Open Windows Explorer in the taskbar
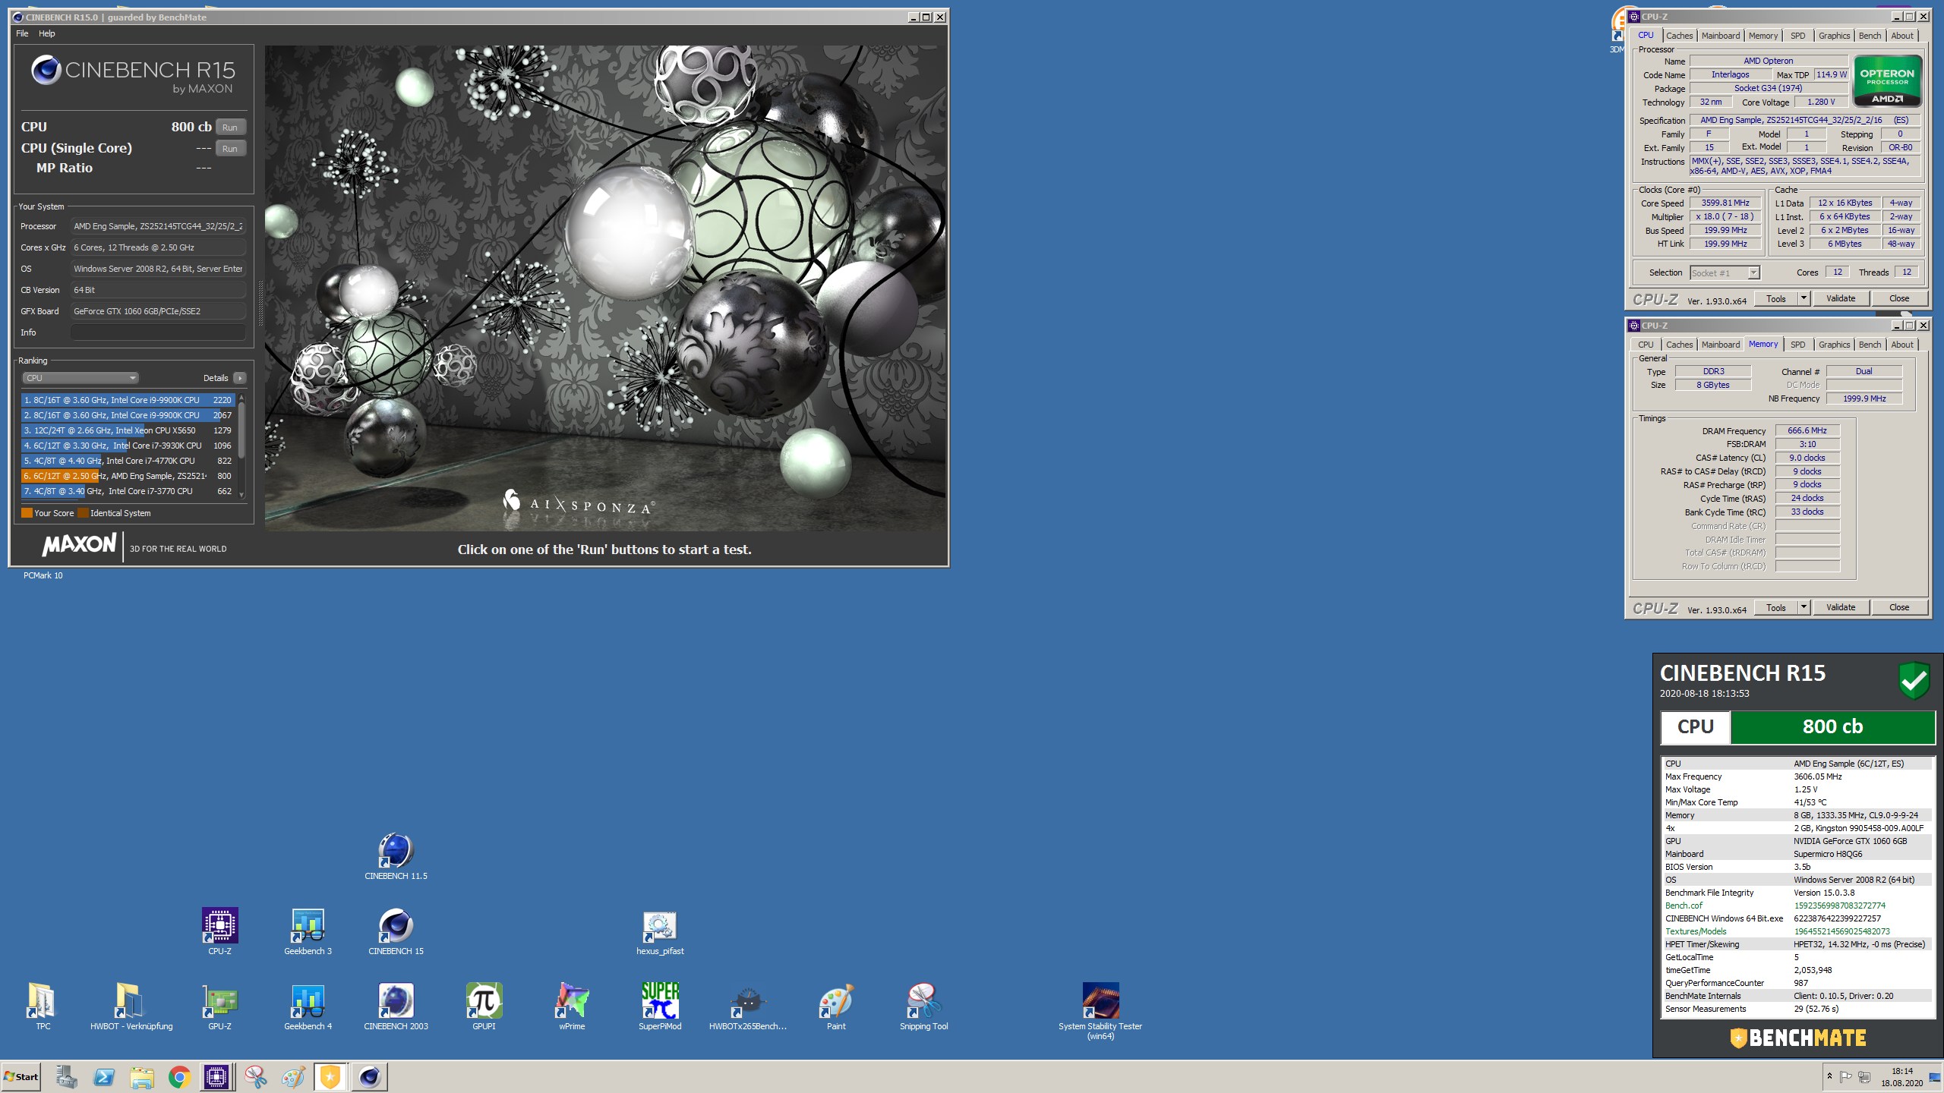This screenshot has height=1093, width=1944. 141,1076
